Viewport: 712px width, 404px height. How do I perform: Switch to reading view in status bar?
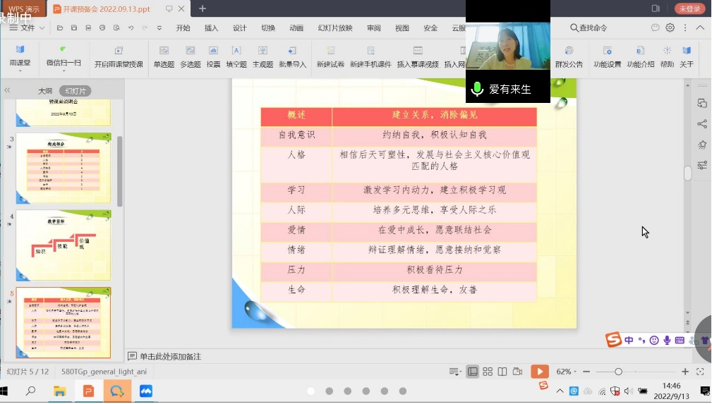coord(502,372)
